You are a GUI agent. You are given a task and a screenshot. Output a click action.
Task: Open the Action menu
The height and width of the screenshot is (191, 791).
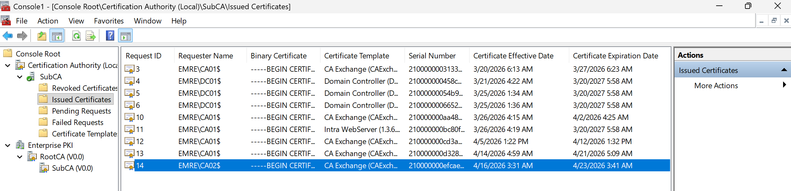pyautogui.click(x=48, y=21)
